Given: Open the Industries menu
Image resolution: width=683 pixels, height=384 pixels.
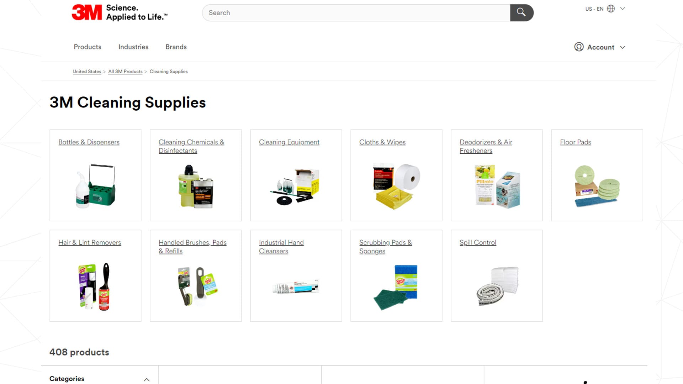Looking at the screenshot, I should (133, 47).
